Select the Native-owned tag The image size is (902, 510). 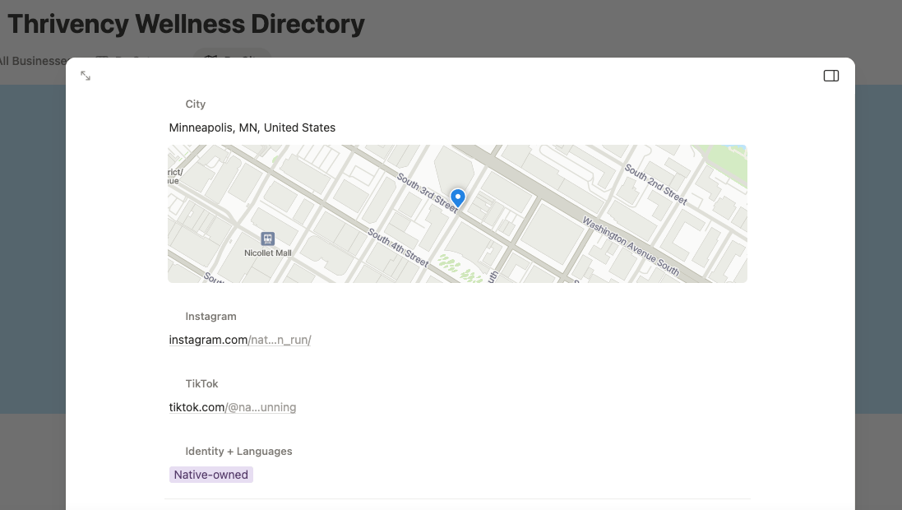(211, 475)
